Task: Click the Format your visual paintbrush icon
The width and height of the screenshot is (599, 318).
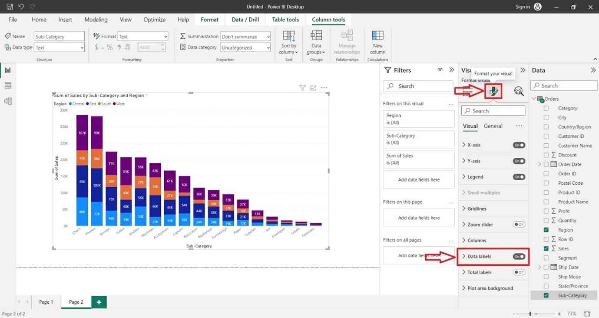Action: 493,91
